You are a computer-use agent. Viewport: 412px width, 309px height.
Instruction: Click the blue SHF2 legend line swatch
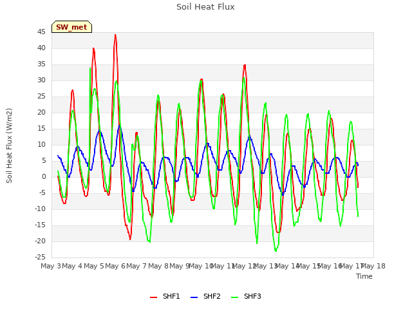(194, 297)
